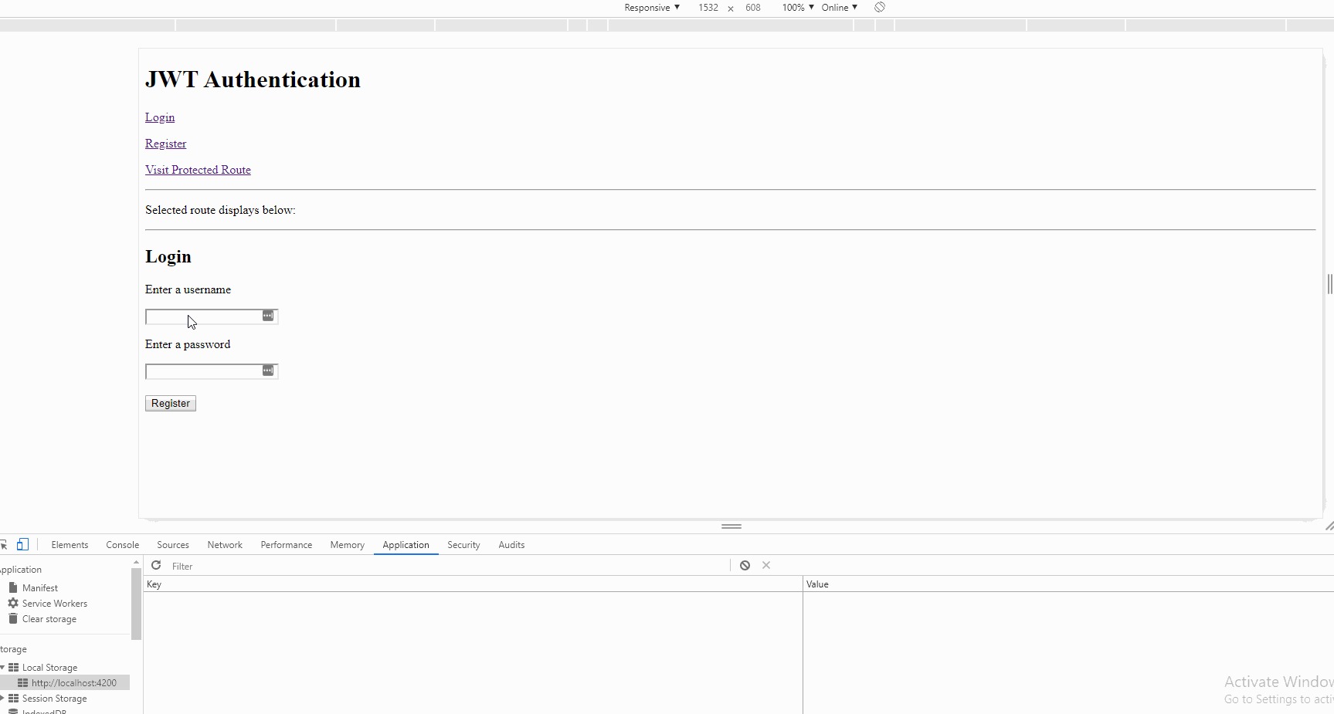
Task: Open the Responsive device dropdown
Action: coord(652,7)
